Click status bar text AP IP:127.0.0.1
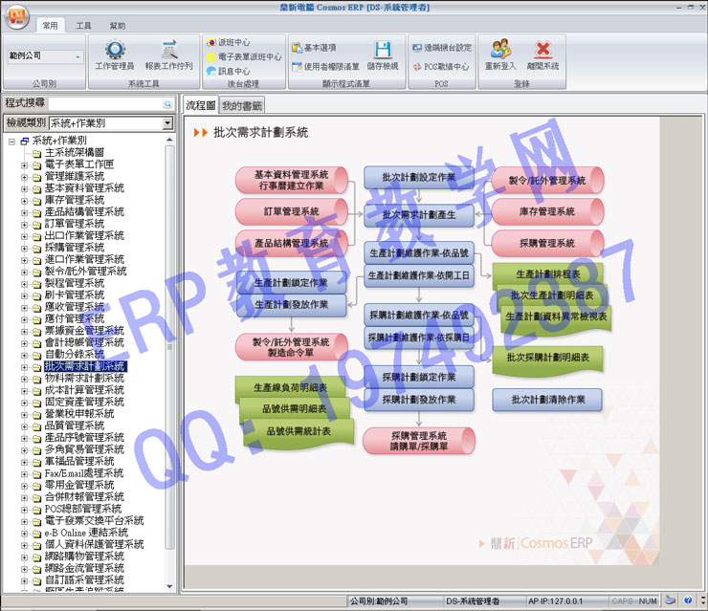708x611 pixels. point(555,601)
